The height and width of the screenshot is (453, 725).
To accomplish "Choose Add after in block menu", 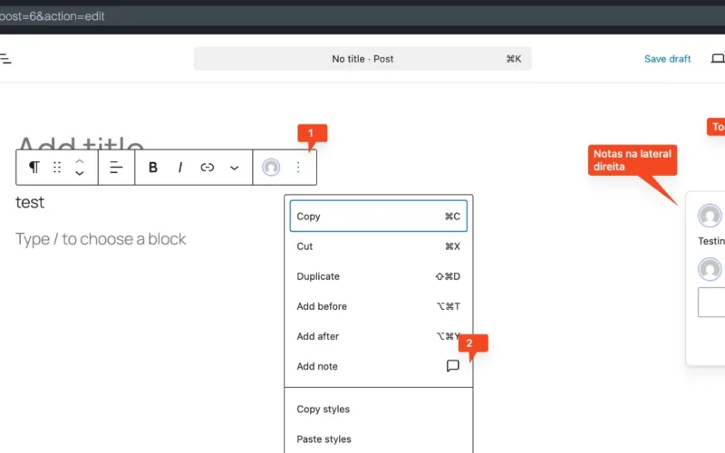I will point(378,336).
